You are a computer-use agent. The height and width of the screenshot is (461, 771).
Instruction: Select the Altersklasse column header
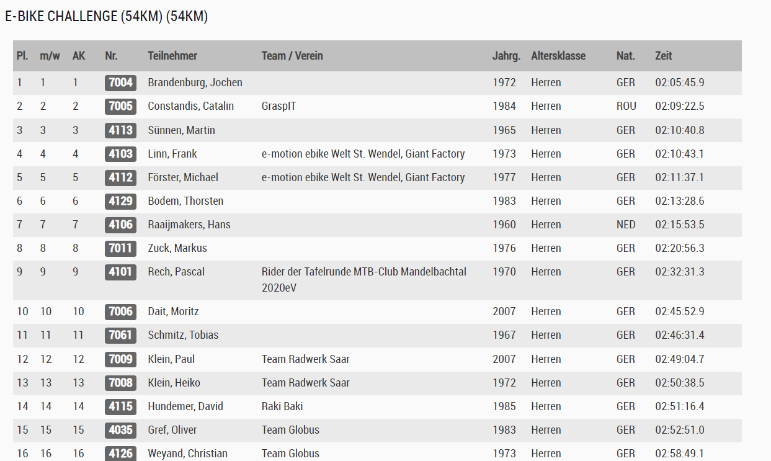[558, 56]
